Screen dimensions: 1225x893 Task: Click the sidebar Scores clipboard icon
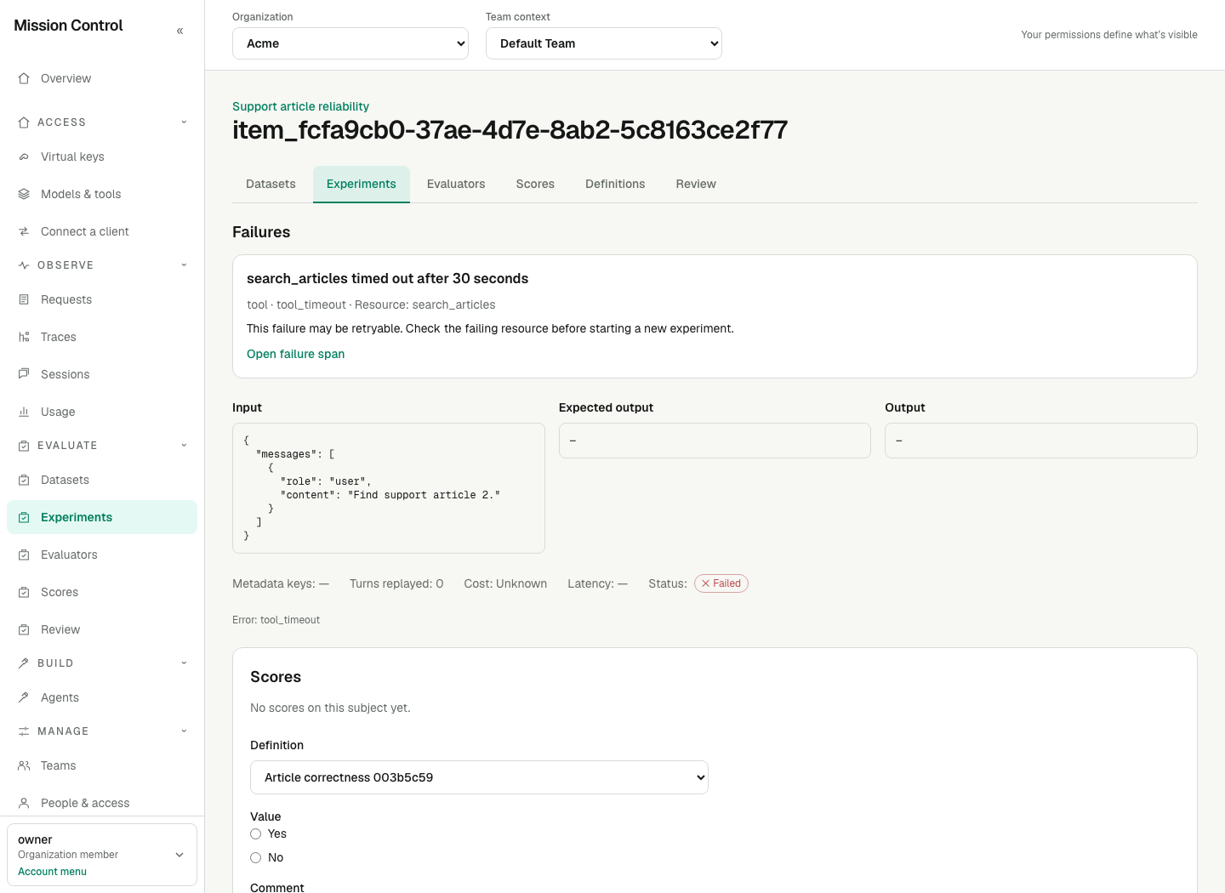coord(24,592)
